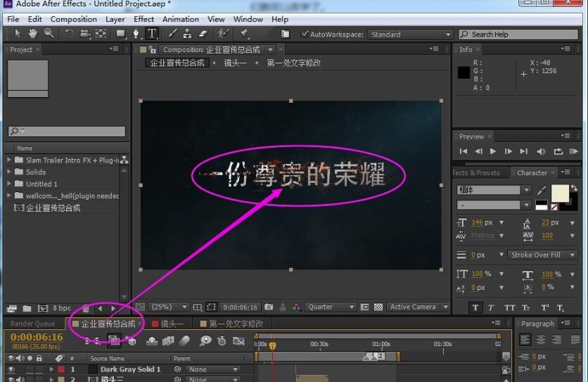Open the Workspace Standard dropdown

pyautogui.click(x=410, y=34)
